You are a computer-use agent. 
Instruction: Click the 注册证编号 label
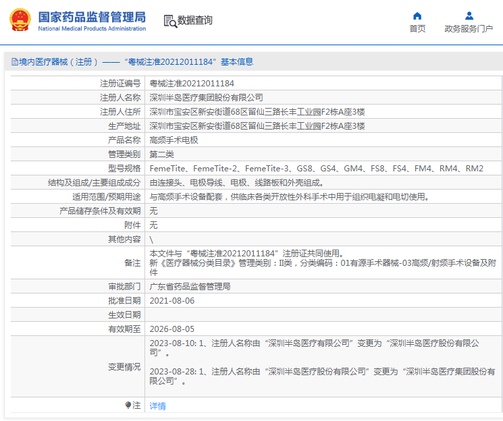click(120, 84)
